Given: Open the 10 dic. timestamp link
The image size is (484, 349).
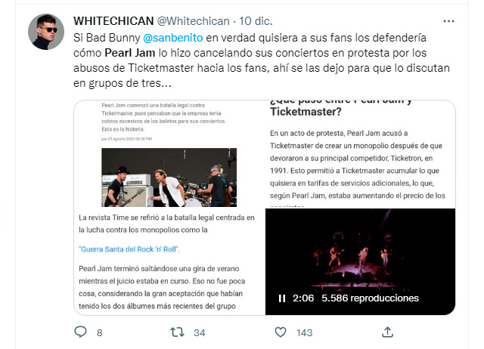Looking at the screenshot, I should pyautogui.click(x=256, y=21).
